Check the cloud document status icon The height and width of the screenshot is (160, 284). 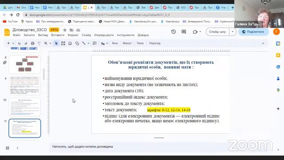78,30
